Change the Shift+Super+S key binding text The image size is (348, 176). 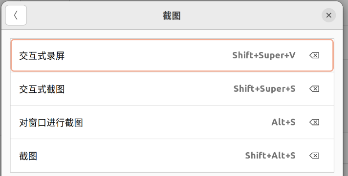[x=264, y=89]
